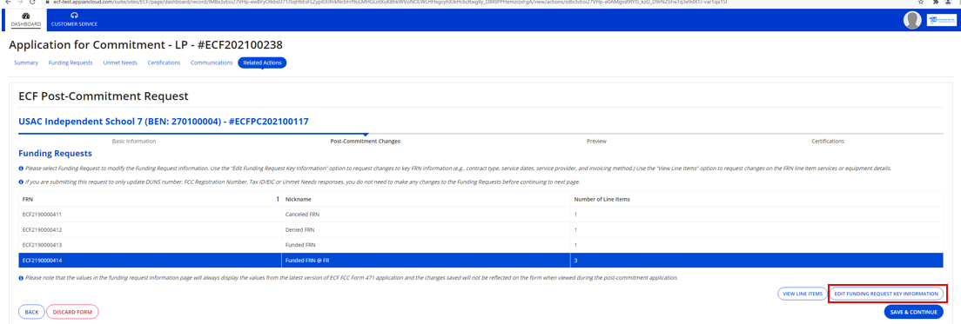The width and height of the screenshot is (961, 324).
Task: Go to the Basic Information wizard step
Action: 133,142
